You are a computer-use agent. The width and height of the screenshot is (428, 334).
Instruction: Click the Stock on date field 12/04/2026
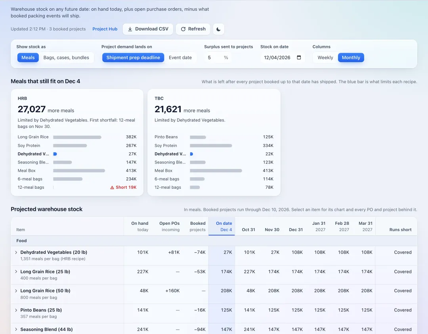(282, 57)
